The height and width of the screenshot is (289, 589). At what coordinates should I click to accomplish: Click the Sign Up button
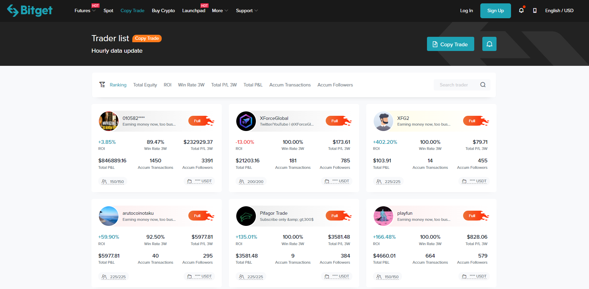pyautogui.click(x=496, y=11)
